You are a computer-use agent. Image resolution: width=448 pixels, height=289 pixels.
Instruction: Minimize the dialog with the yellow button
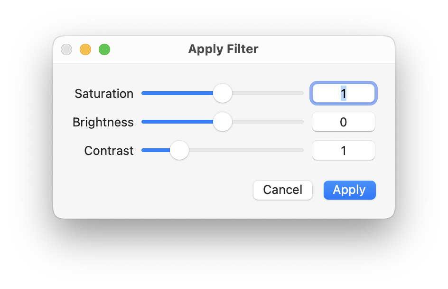tap(85, 49)
